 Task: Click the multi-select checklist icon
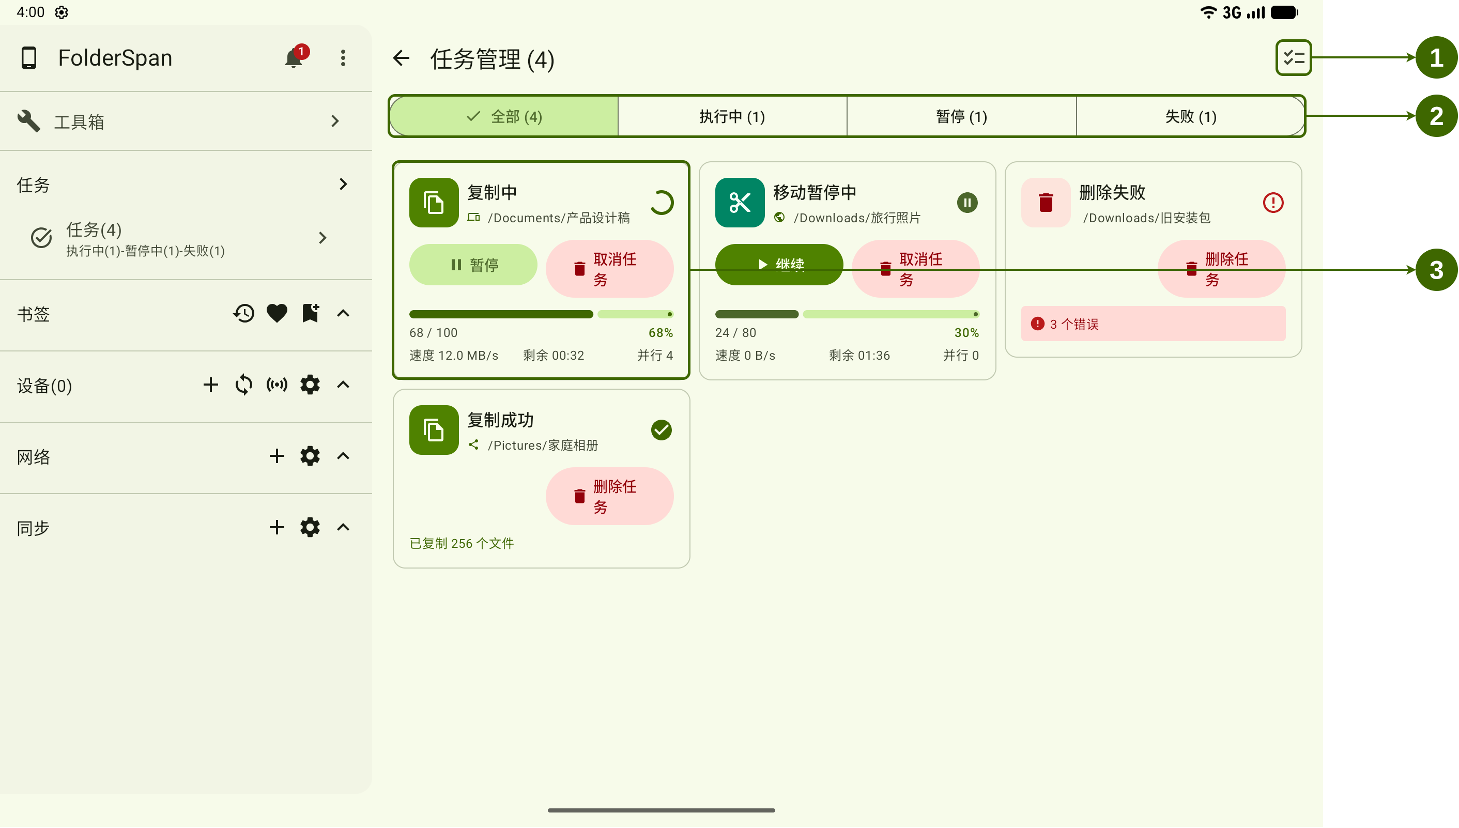(1293, 57)
